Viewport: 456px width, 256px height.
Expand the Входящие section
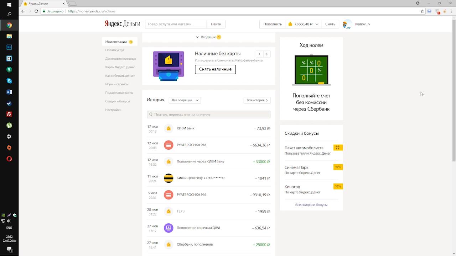[x=208, y=37]
